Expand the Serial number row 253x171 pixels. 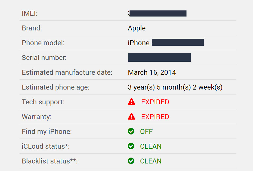tap(159, 57)
